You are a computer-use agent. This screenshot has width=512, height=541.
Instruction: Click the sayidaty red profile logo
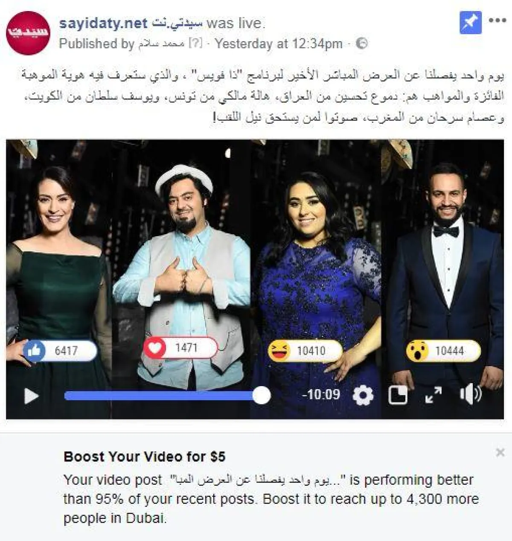point(28,33)
